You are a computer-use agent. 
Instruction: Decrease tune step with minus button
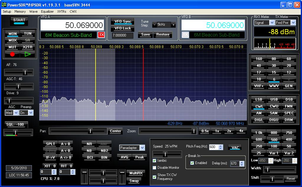(154, 25)
